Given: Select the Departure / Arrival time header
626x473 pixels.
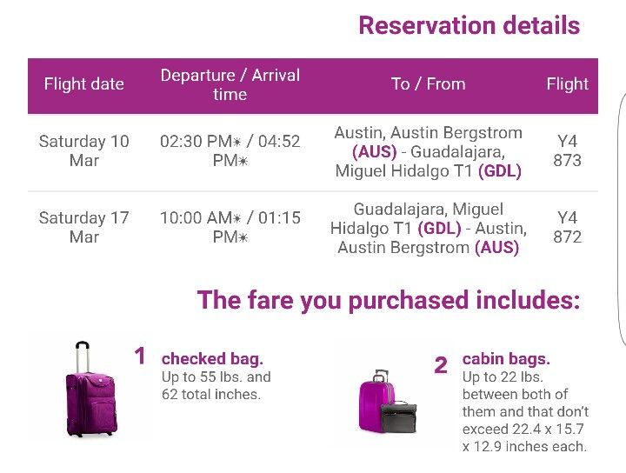Looking at the screenshot, I should coord(230,84).
